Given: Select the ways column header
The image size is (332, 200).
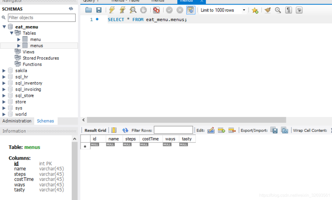Looking at the screenshot, I should [x=171, y=139].
